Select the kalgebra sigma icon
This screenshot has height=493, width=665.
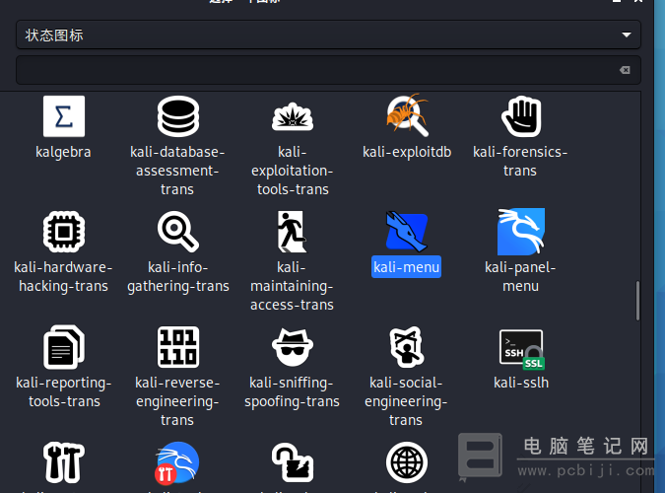64,116
